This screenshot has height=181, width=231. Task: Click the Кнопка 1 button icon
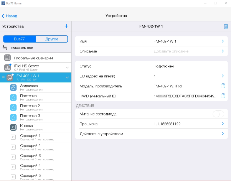pyautogui.click(x=13, y=127)
